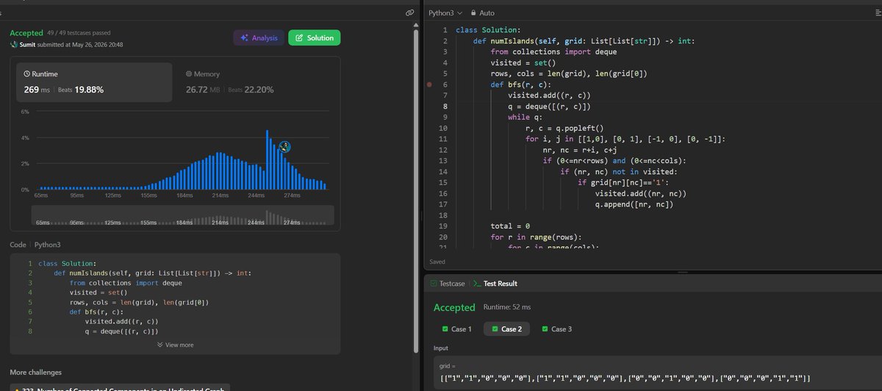Expand the code with View more

click(x=176, y=345)
